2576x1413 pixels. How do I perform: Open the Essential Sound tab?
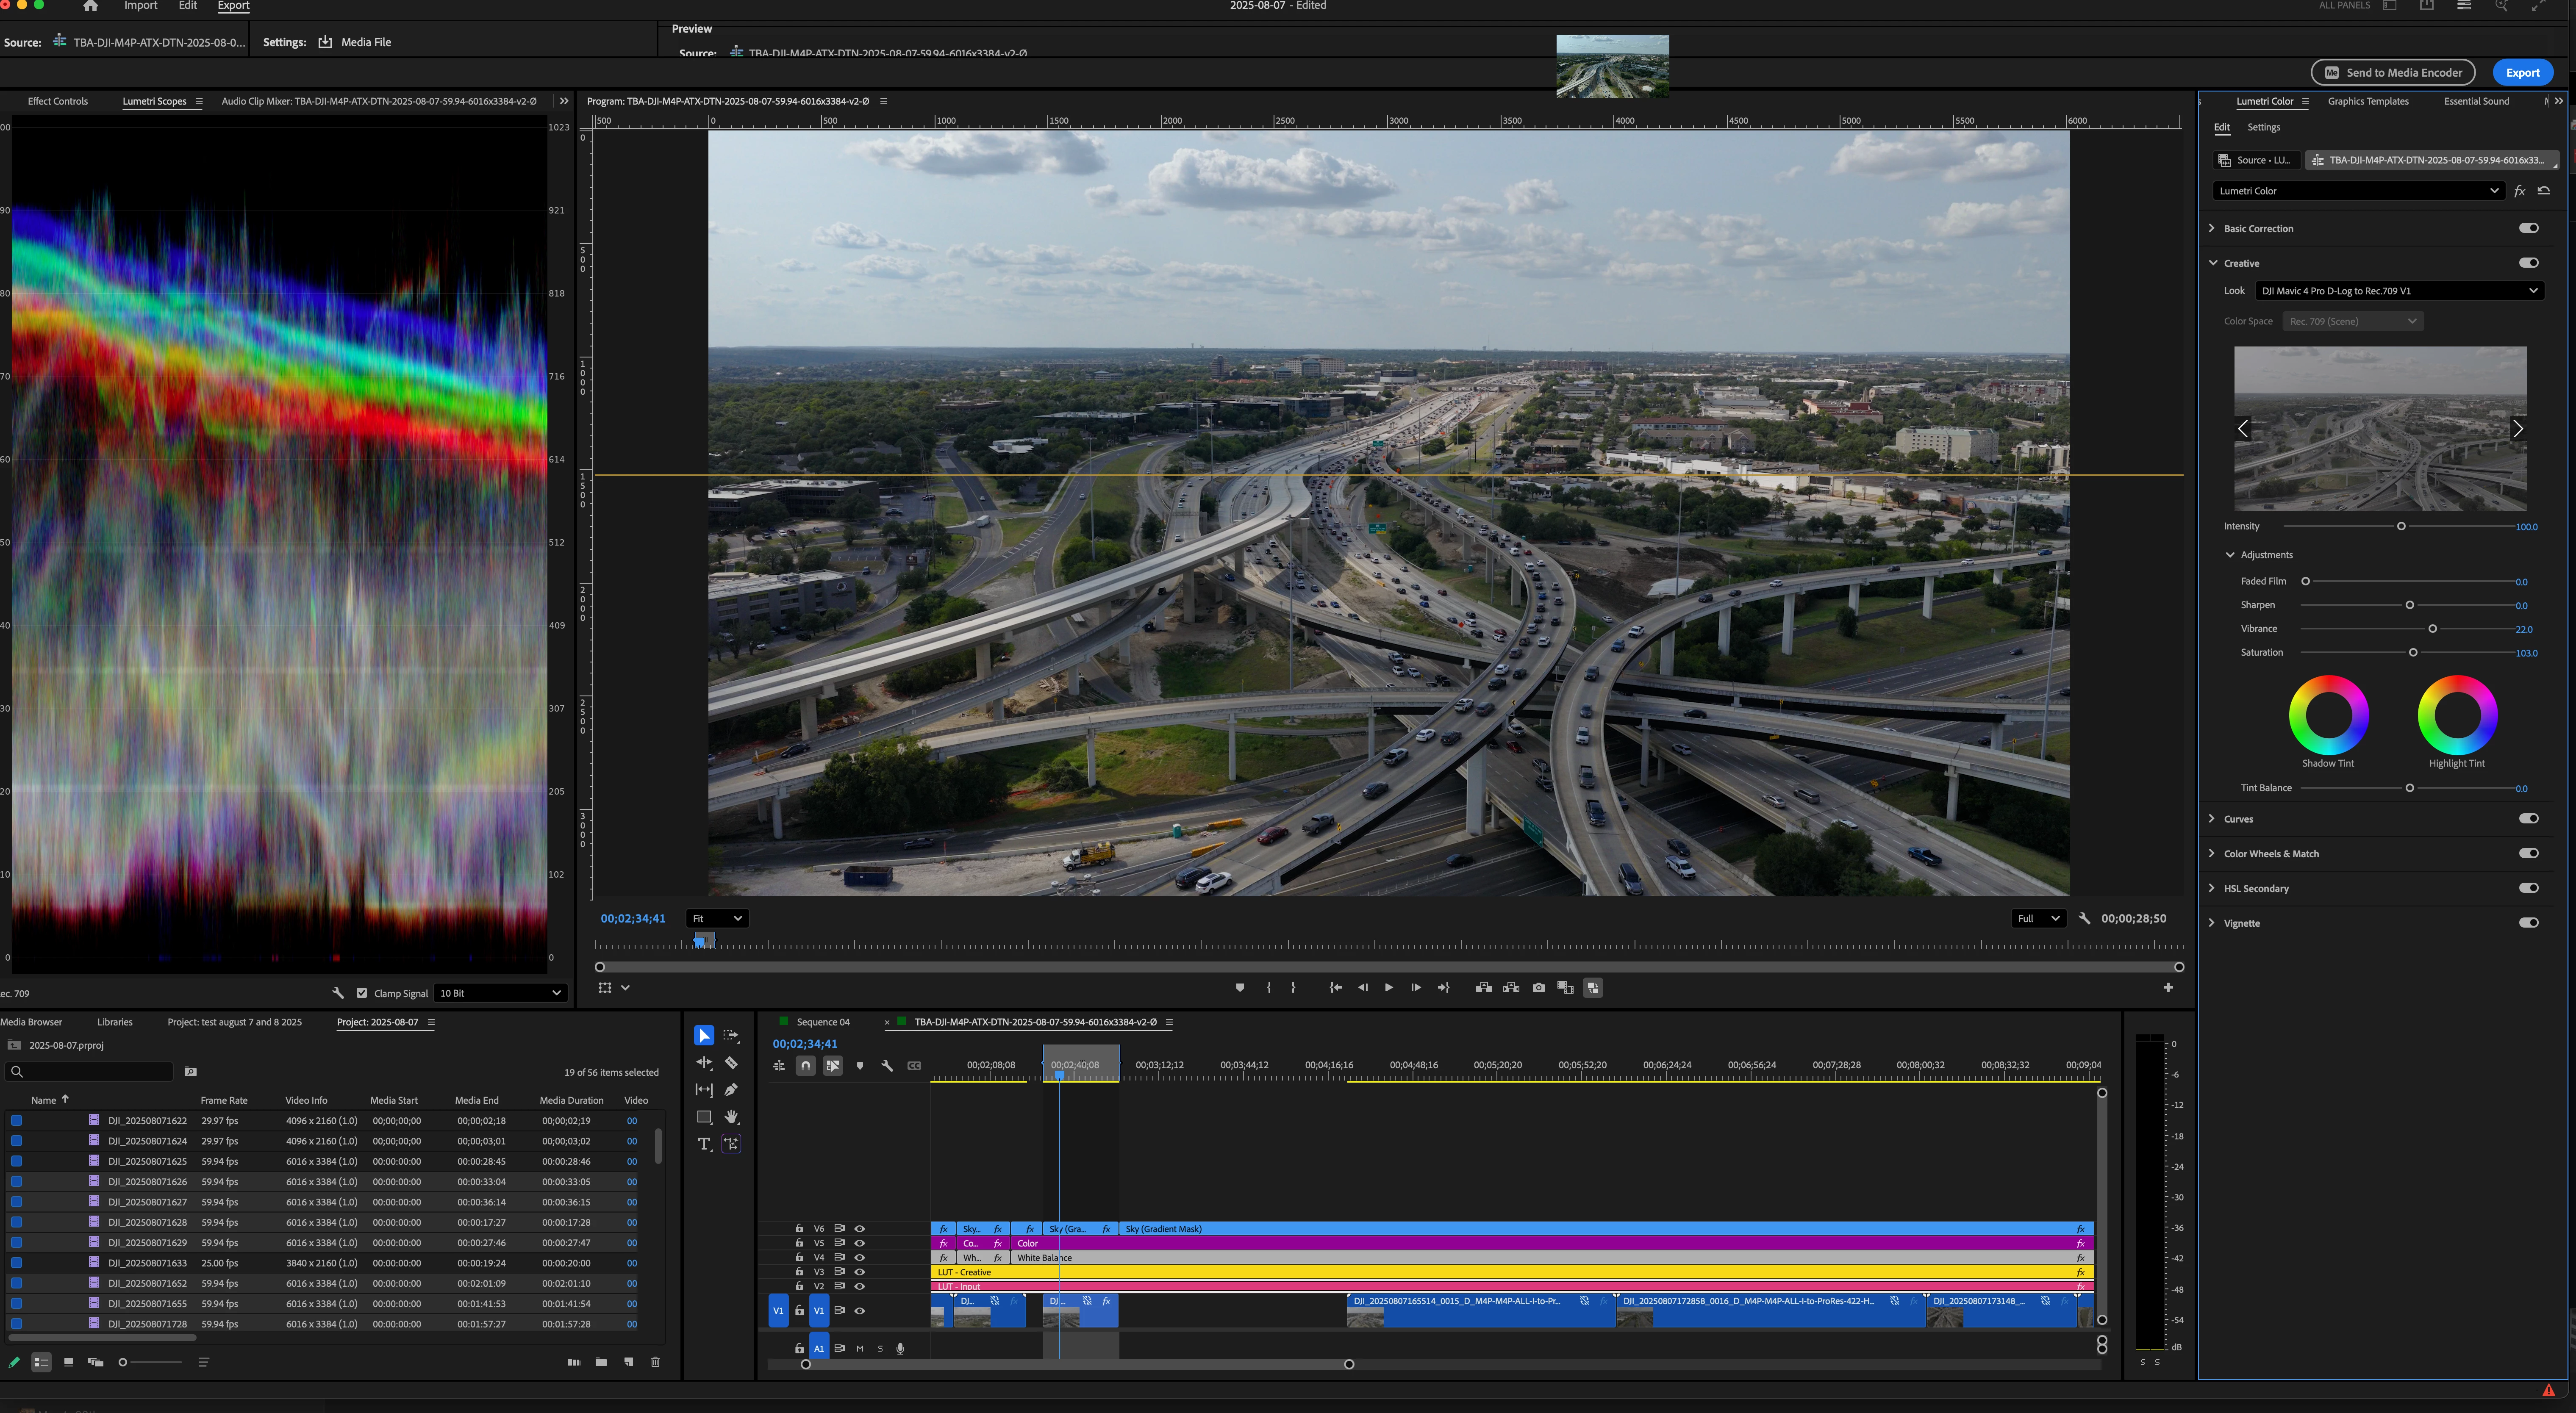[x=2476, y=101]
